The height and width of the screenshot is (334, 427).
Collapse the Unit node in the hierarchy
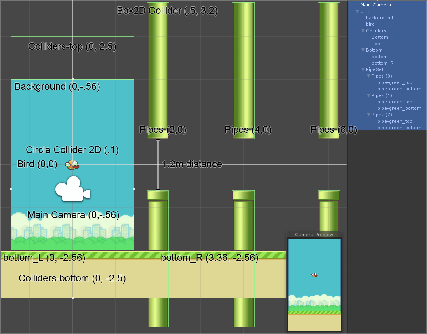[x=357, y=11]
